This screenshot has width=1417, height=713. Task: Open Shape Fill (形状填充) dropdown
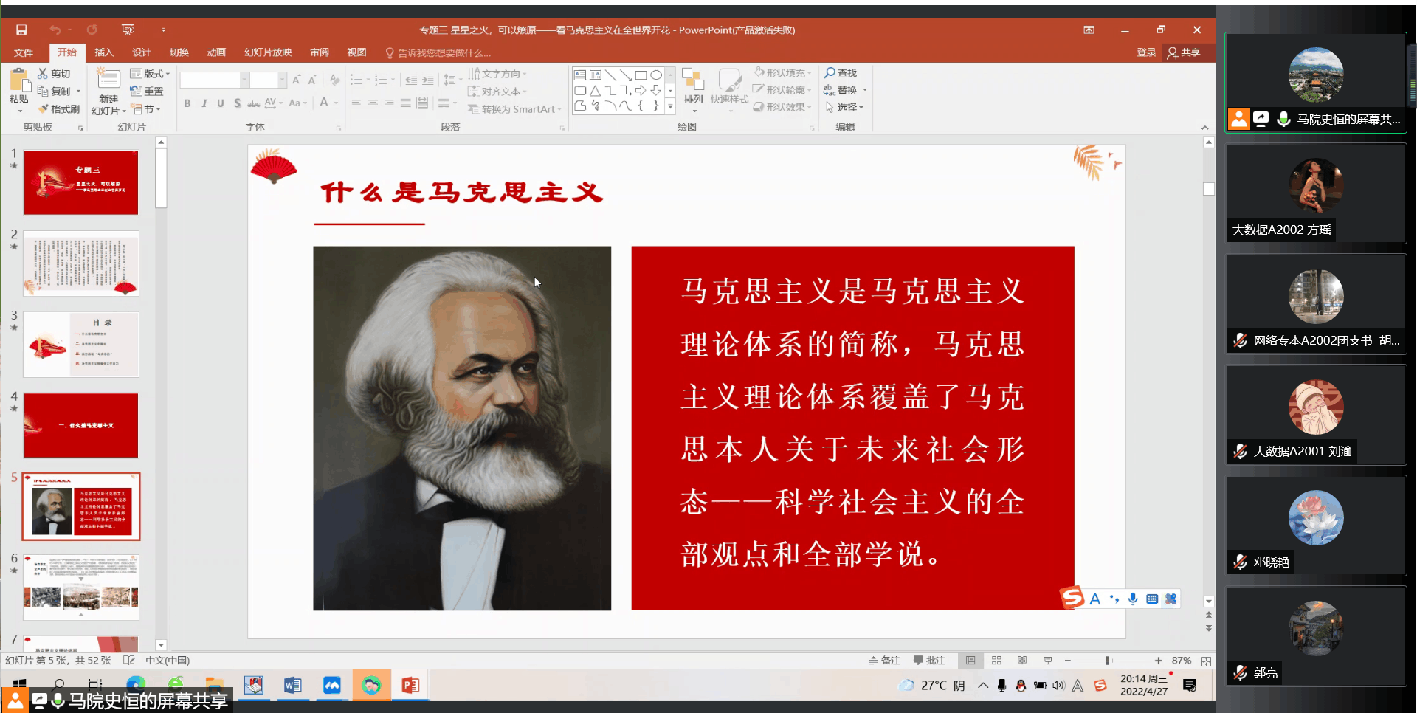(782, 73)
